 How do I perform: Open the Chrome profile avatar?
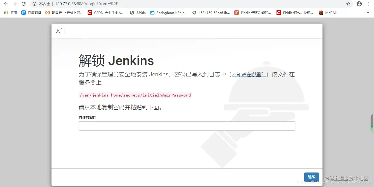tap(359, 4)
